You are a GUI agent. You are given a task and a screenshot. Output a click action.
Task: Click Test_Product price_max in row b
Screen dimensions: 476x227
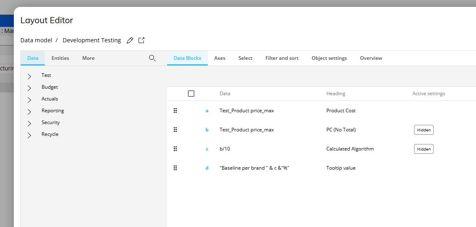(x=247, y=130)
